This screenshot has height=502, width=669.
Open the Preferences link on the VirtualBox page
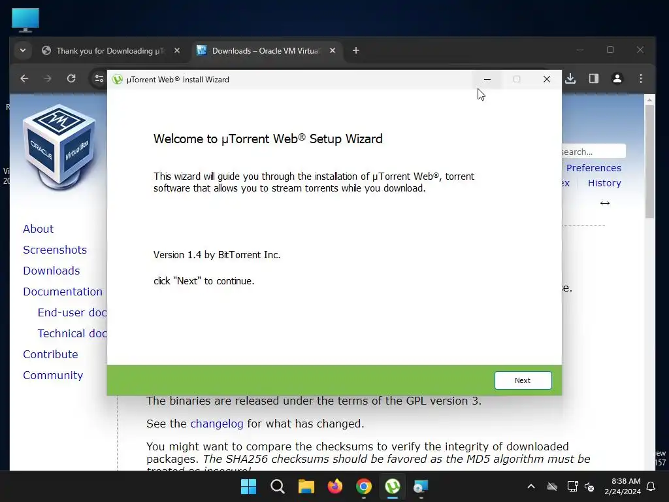coord(594,168)
